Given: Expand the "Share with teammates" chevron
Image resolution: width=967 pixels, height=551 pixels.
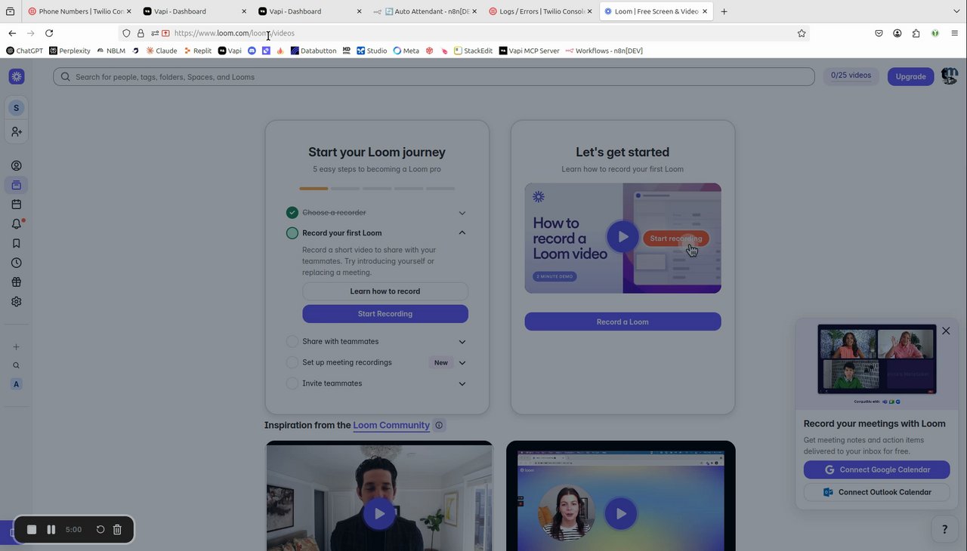Looking at the screenshot, I should 462,342.
